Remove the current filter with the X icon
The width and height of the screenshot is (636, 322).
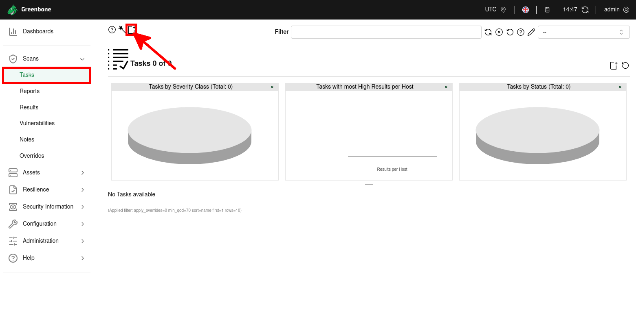pyautogui.click(x=499, y=32)
